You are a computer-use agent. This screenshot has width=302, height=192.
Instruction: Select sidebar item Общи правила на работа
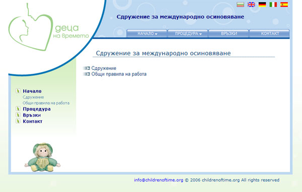(46, 103)
